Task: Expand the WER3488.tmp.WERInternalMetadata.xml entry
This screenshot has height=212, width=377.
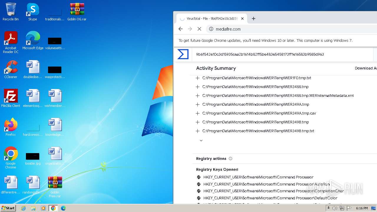Action: pos(198,96)
